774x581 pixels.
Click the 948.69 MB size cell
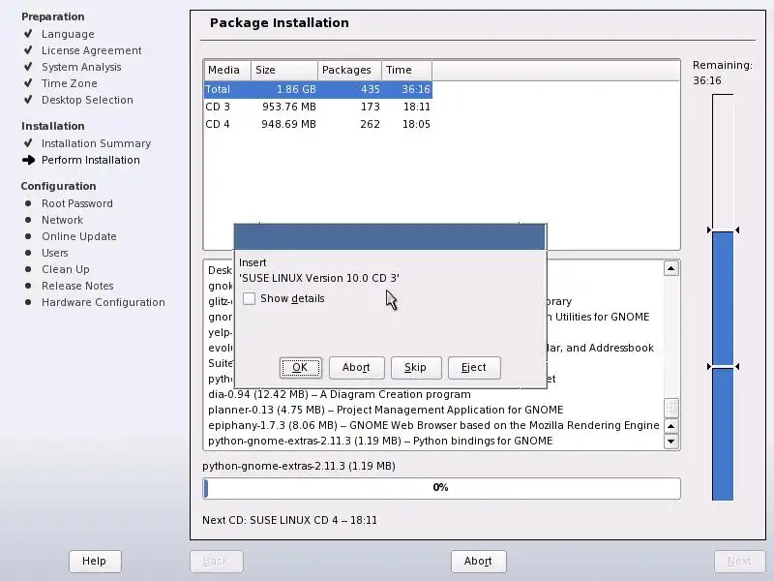click(288, 124)
